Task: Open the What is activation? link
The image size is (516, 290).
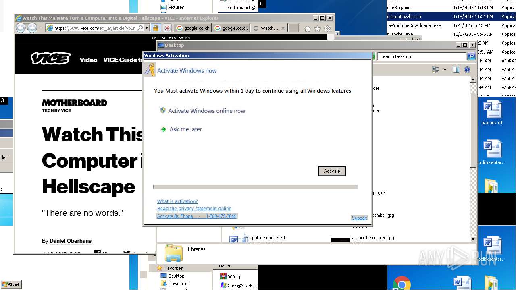Action: coord(177,201)
